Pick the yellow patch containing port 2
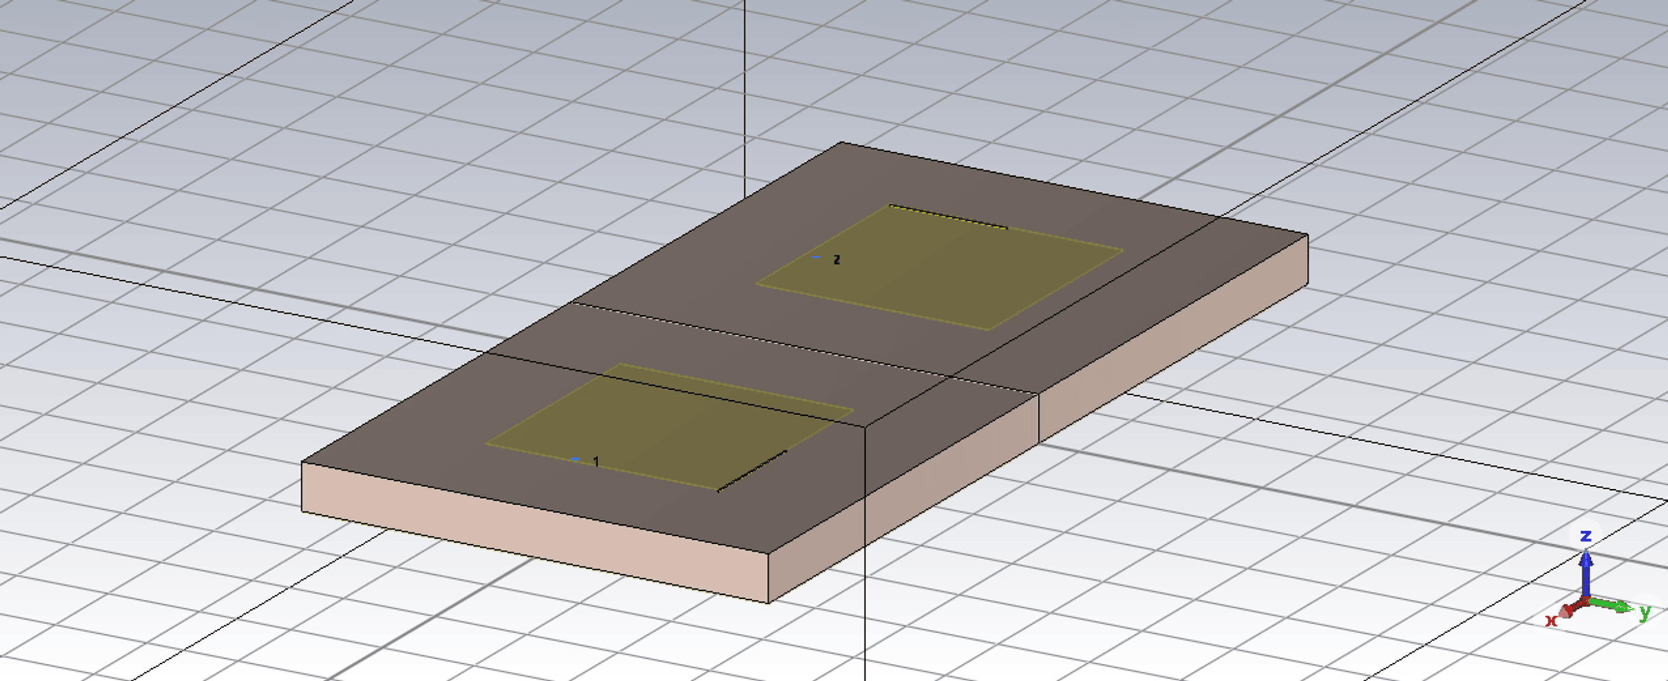1668x681 pixels. click(x=939, y=268)
